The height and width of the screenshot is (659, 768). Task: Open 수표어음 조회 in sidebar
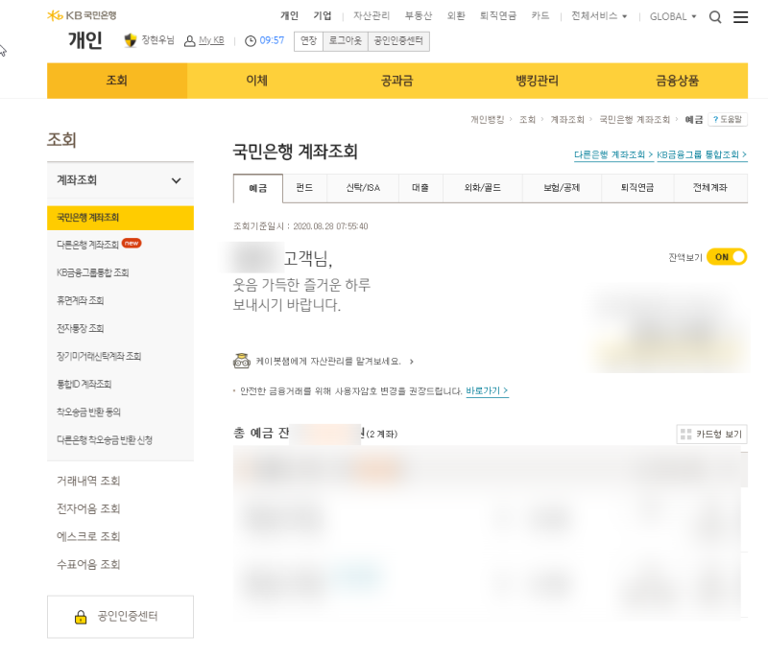(x=88, y=565)
